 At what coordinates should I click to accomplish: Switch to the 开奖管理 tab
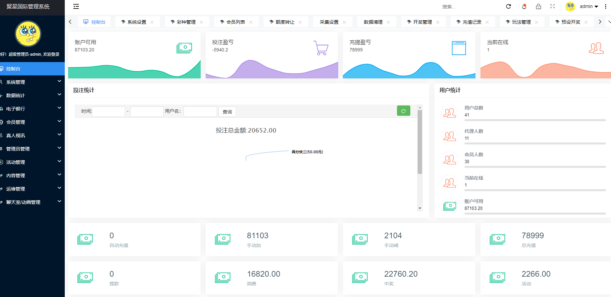click(422, 22)
